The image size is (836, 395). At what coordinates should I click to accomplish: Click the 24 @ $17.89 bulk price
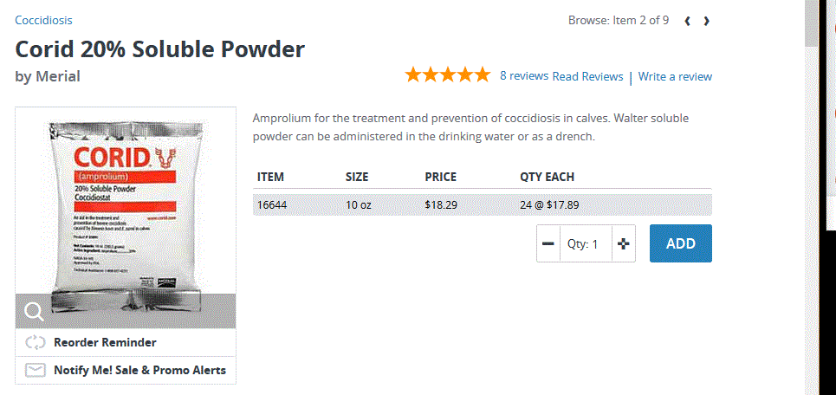(x=549, y=205)
